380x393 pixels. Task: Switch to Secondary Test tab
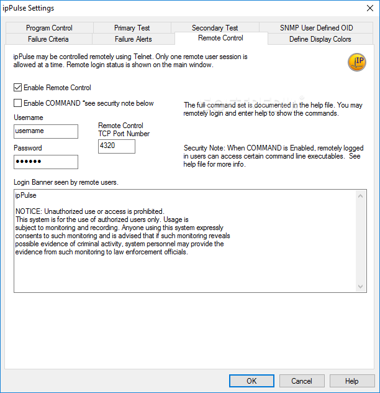pyautogui.click(x=215, y=28)
